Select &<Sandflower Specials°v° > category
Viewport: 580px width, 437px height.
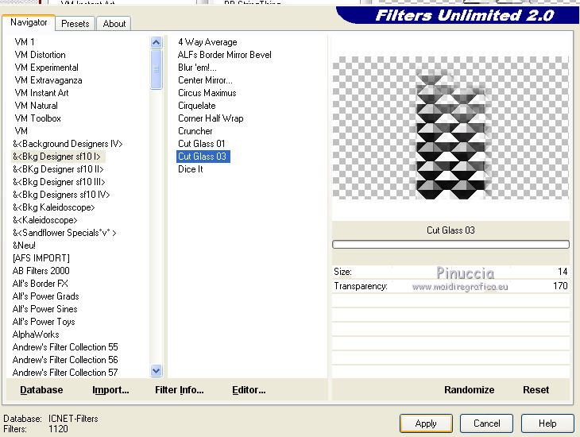click(64, 233)
